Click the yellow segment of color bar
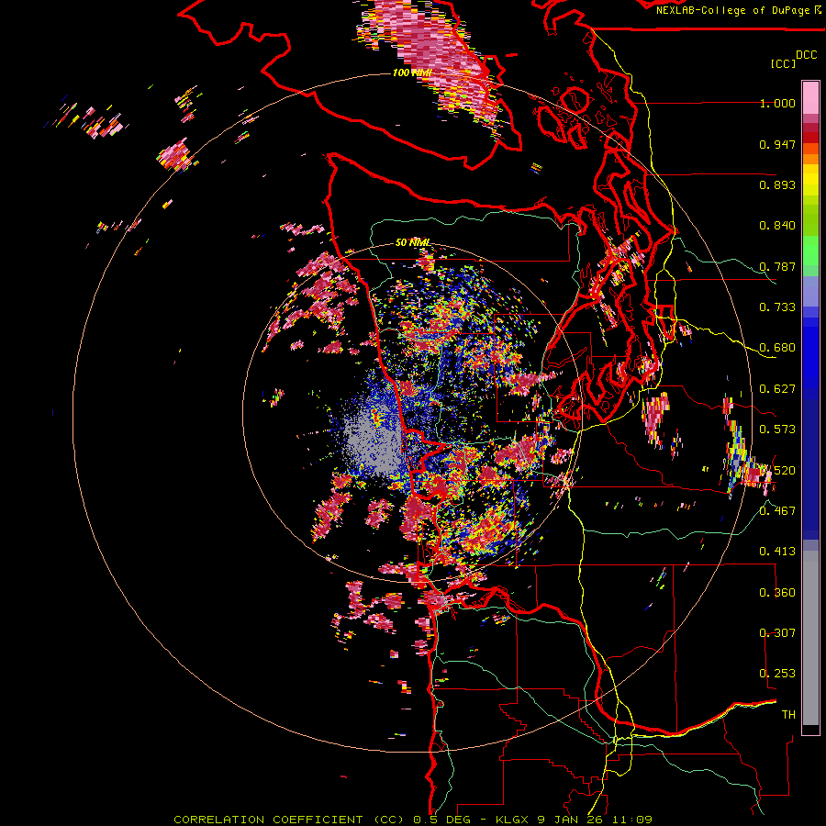Image resolution: width=826 pixels, height=826 pixels. click(810, 180)
